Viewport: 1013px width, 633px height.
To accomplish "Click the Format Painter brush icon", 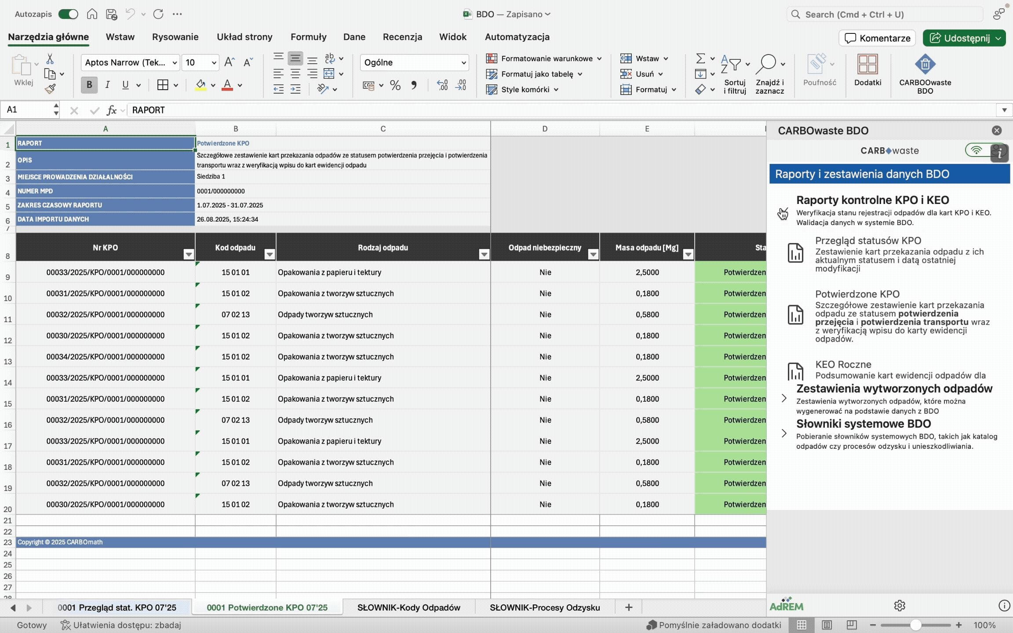I will (50, 89).
